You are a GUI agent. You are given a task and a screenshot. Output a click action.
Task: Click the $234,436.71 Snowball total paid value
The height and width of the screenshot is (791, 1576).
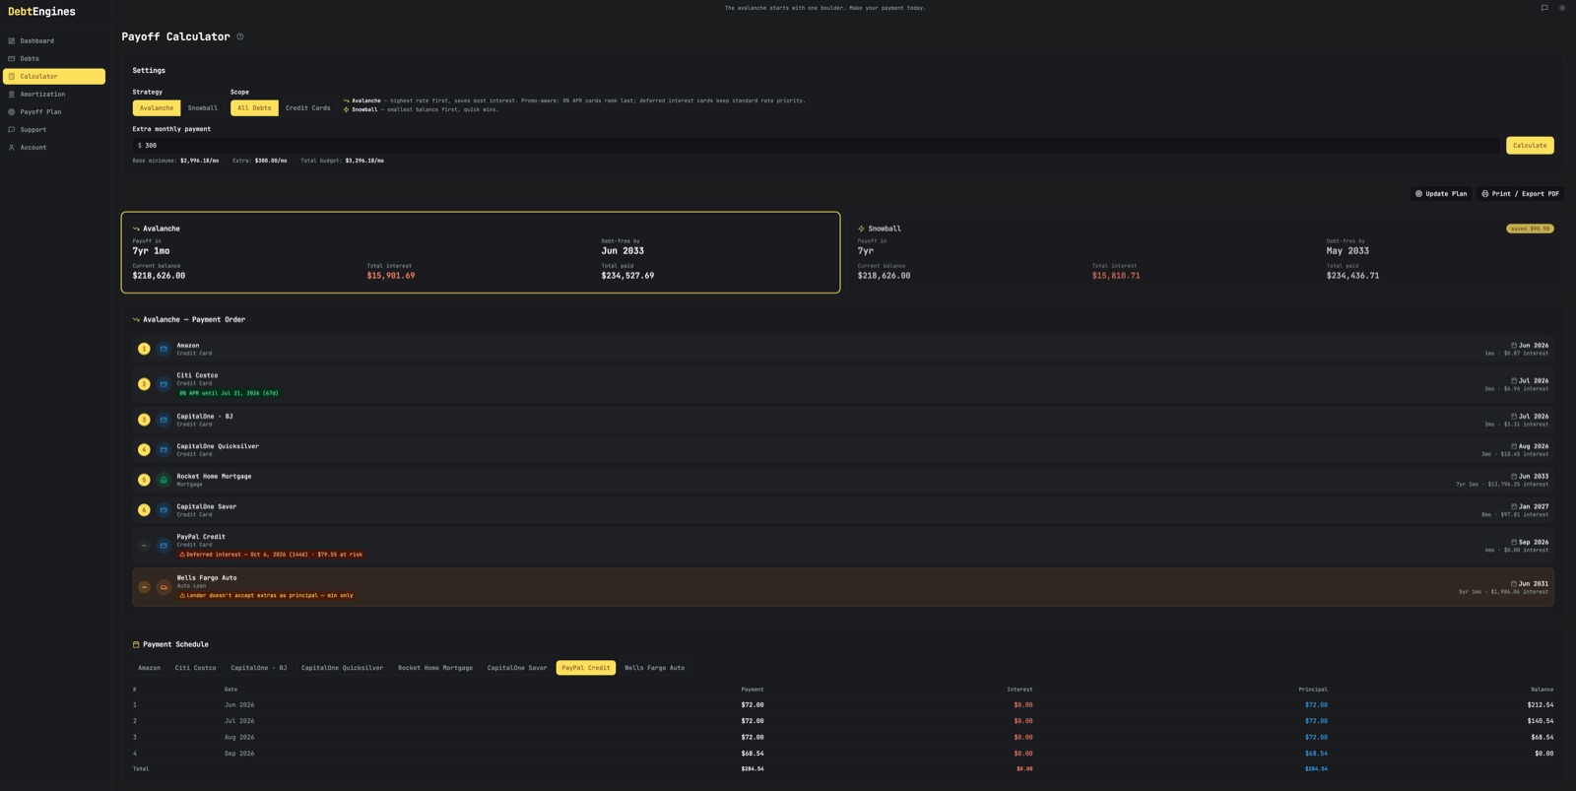pyautogui.click(x=1352, y=276)
